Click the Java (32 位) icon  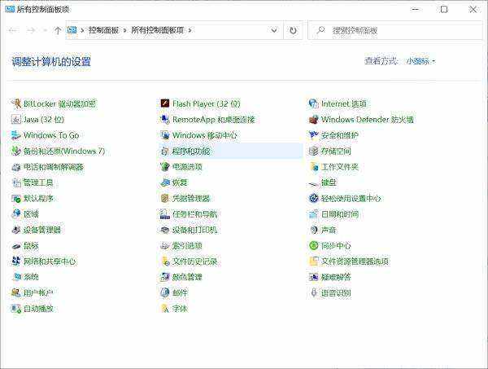16,120
